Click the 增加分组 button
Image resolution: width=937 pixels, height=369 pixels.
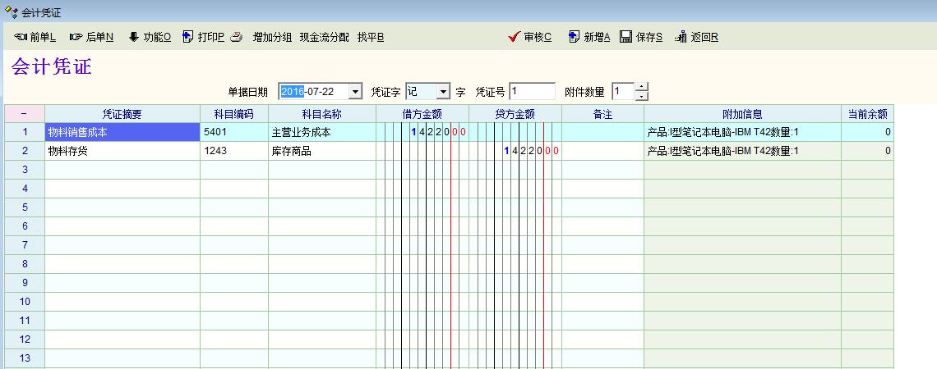coord(272,37)
